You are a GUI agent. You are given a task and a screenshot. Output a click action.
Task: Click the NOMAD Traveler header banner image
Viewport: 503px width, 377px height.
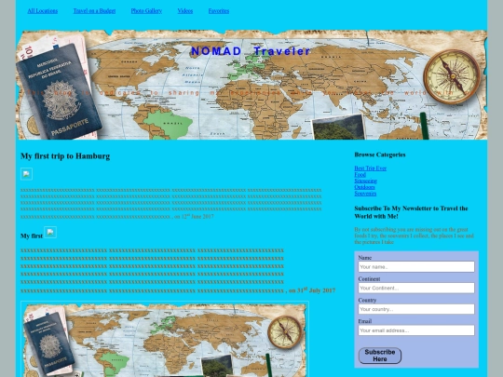tap(251, 85)
